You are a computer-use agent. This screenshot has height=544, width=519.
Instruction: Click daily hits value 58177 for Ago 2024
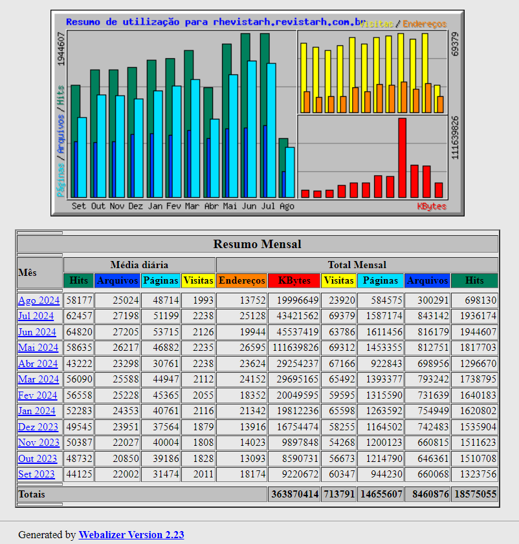click(79, 300)
